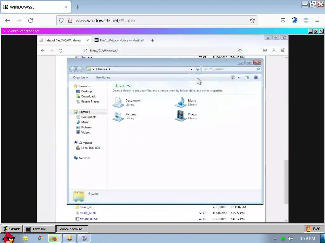Viewport: 325px width, 243px height.
Task: Expand address bar history dropdown in Explorer
Action: 191,69
